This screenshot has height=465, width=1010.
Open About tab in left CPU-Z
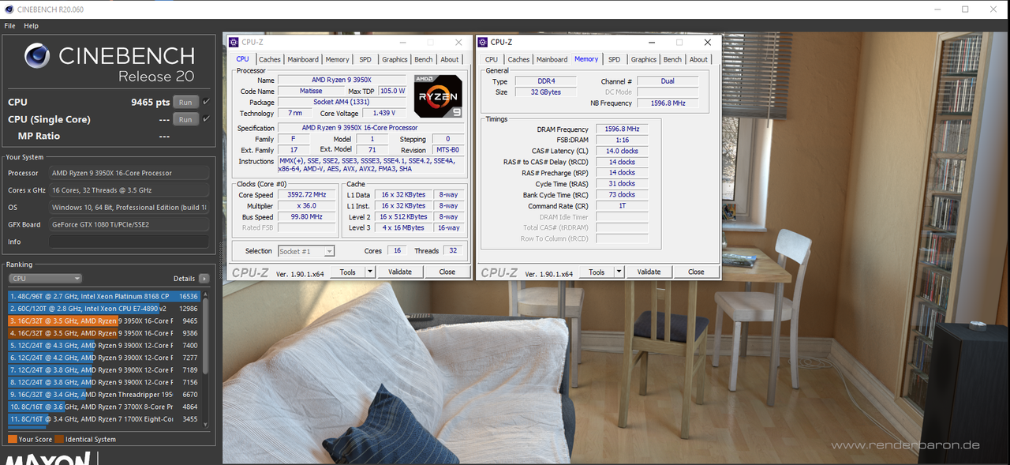pos(450,59)
